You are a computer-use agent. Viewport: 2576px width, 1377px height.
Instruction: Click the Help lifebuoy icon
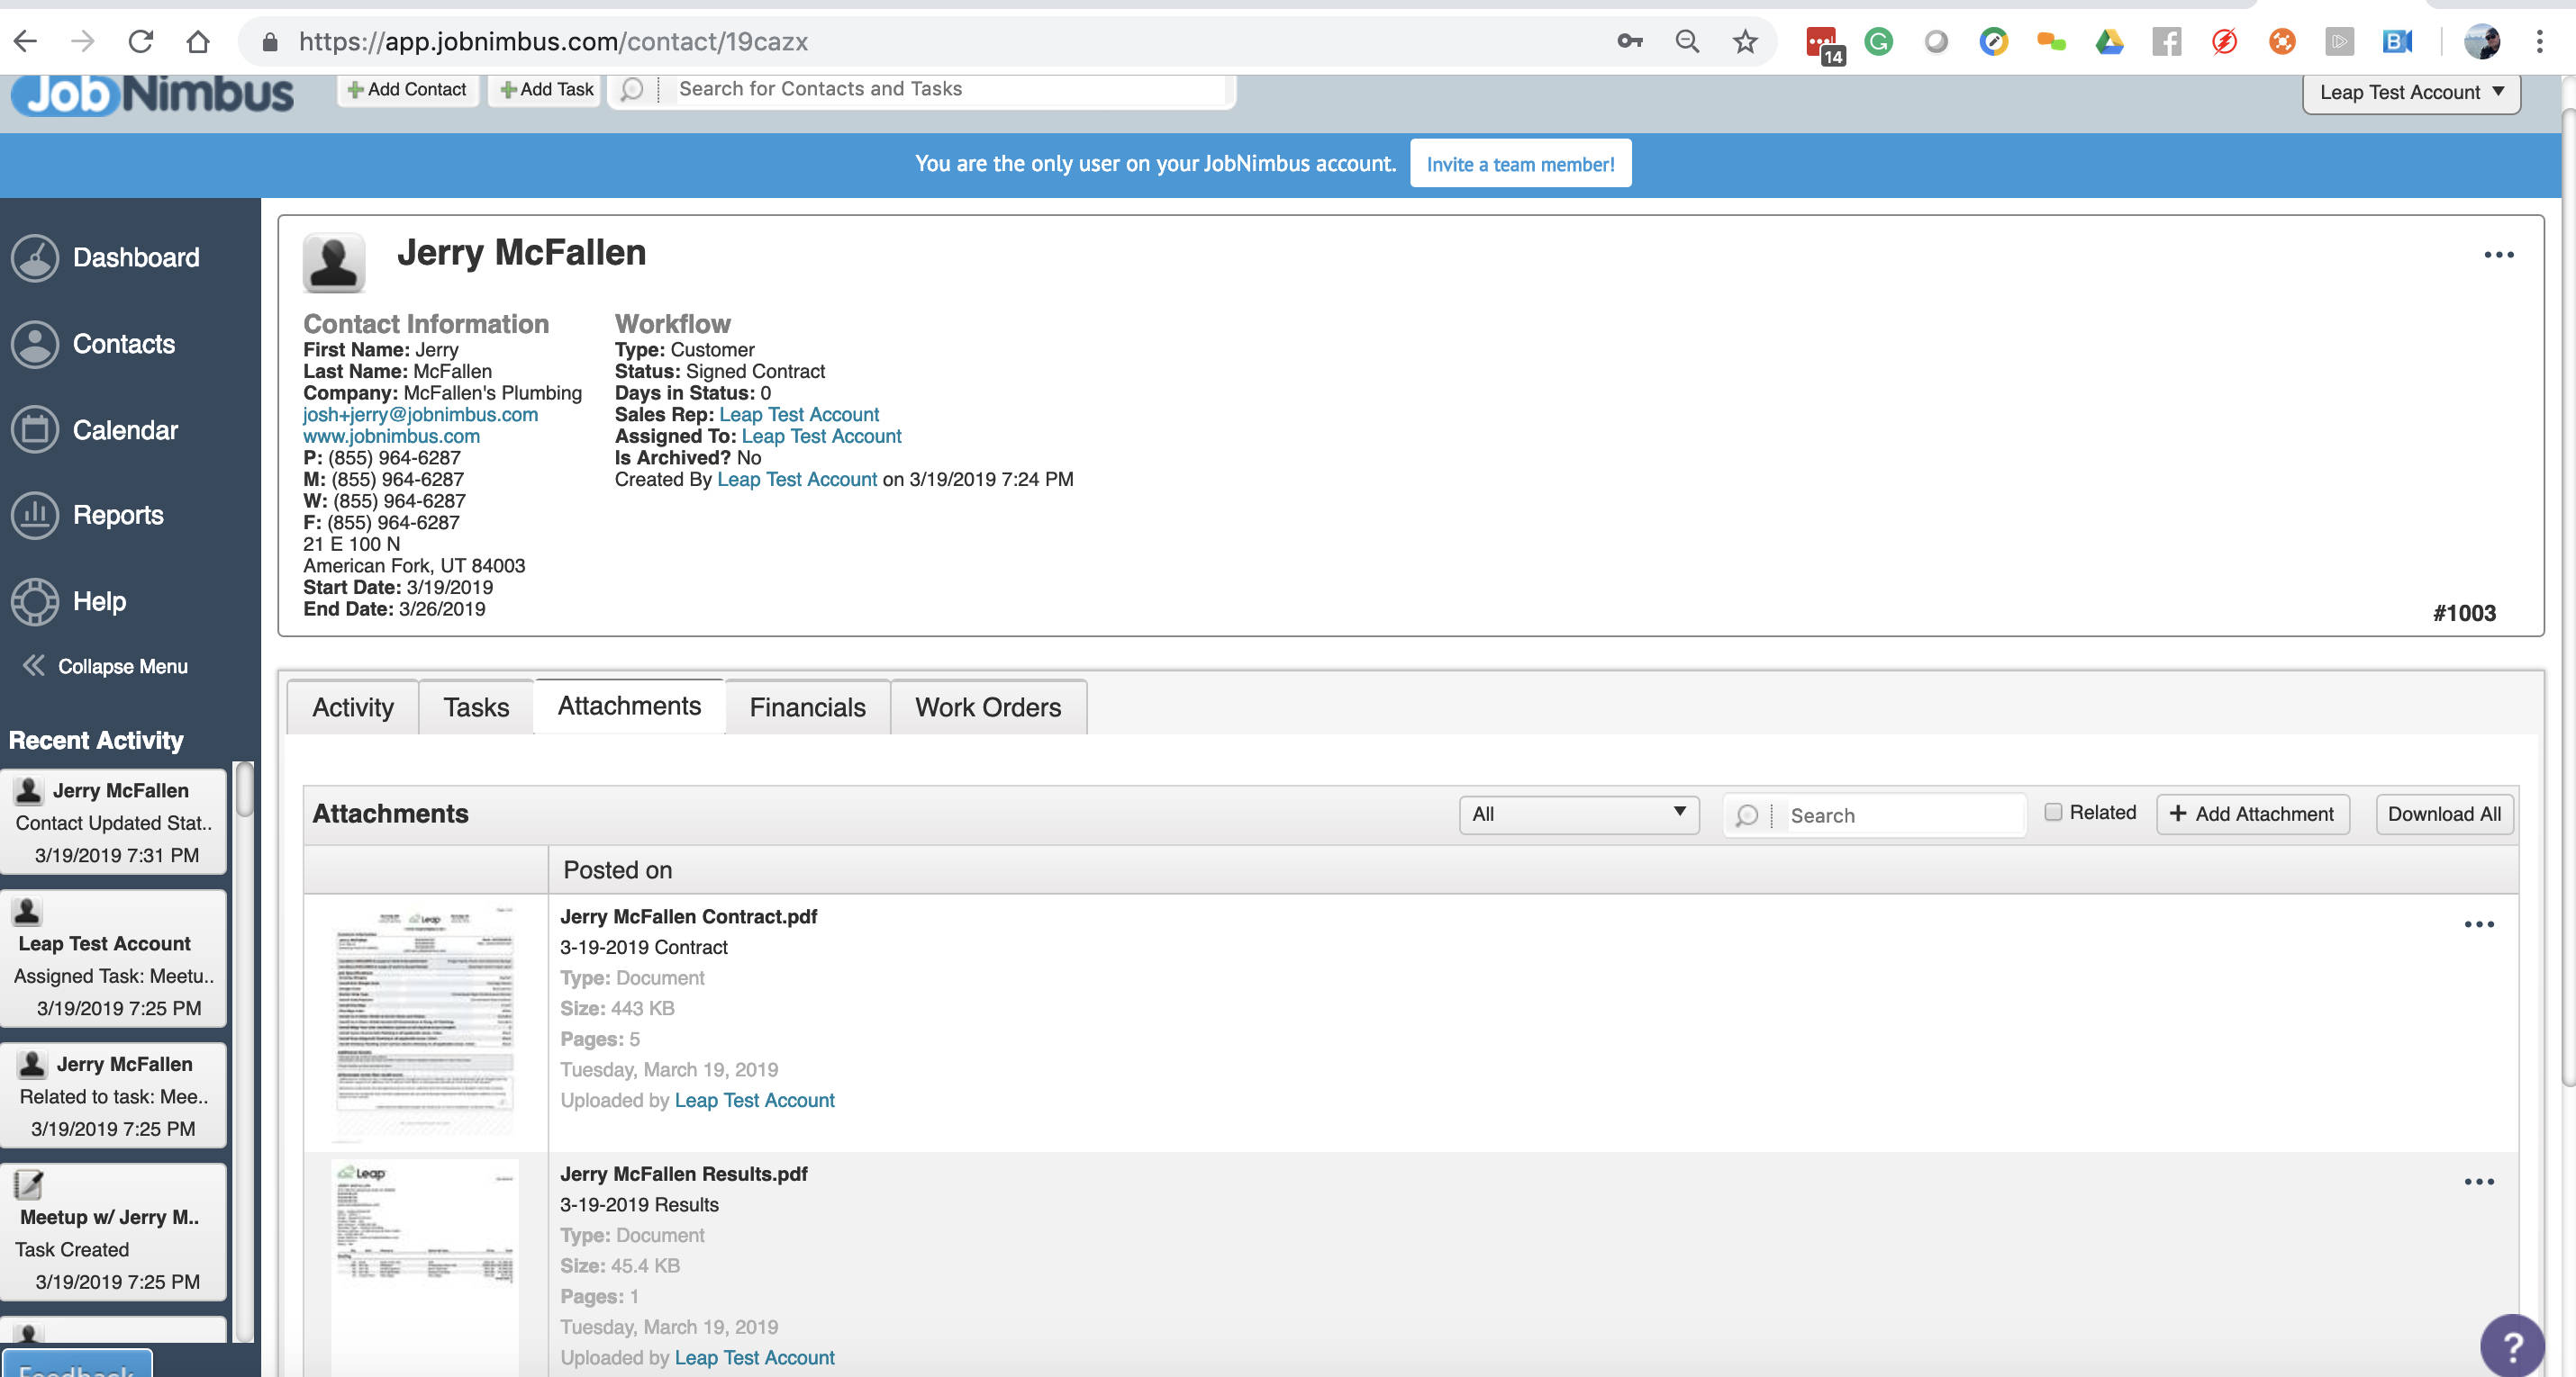click(36, 601)
